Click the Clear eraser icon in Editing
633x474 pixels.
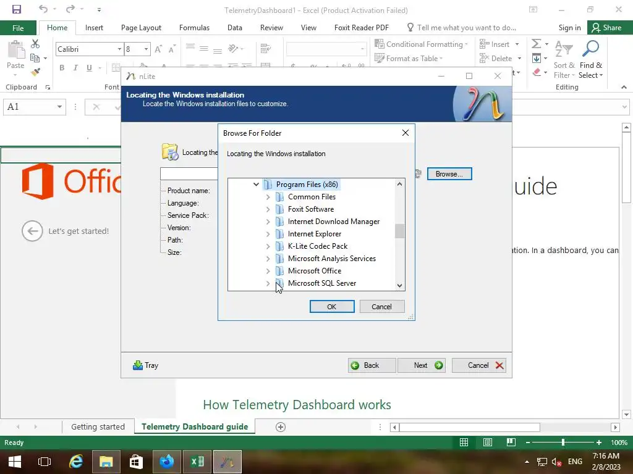click(x=537, y=73)
